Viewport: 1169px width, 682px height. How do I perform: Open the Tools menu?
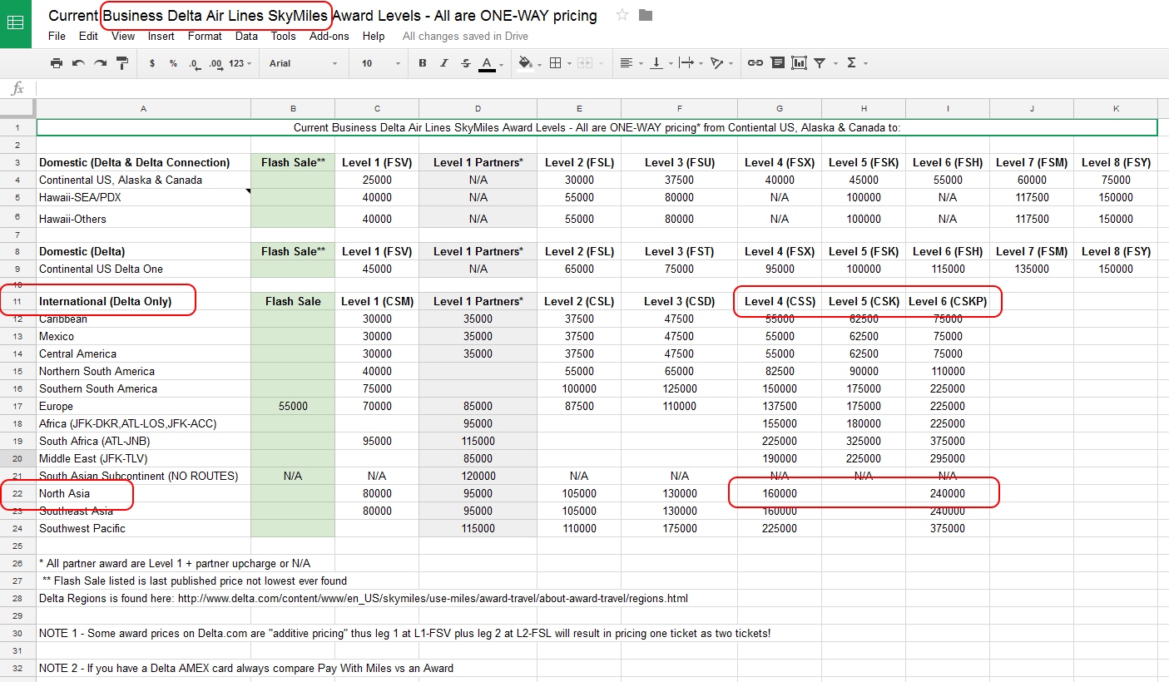[283, 36]
